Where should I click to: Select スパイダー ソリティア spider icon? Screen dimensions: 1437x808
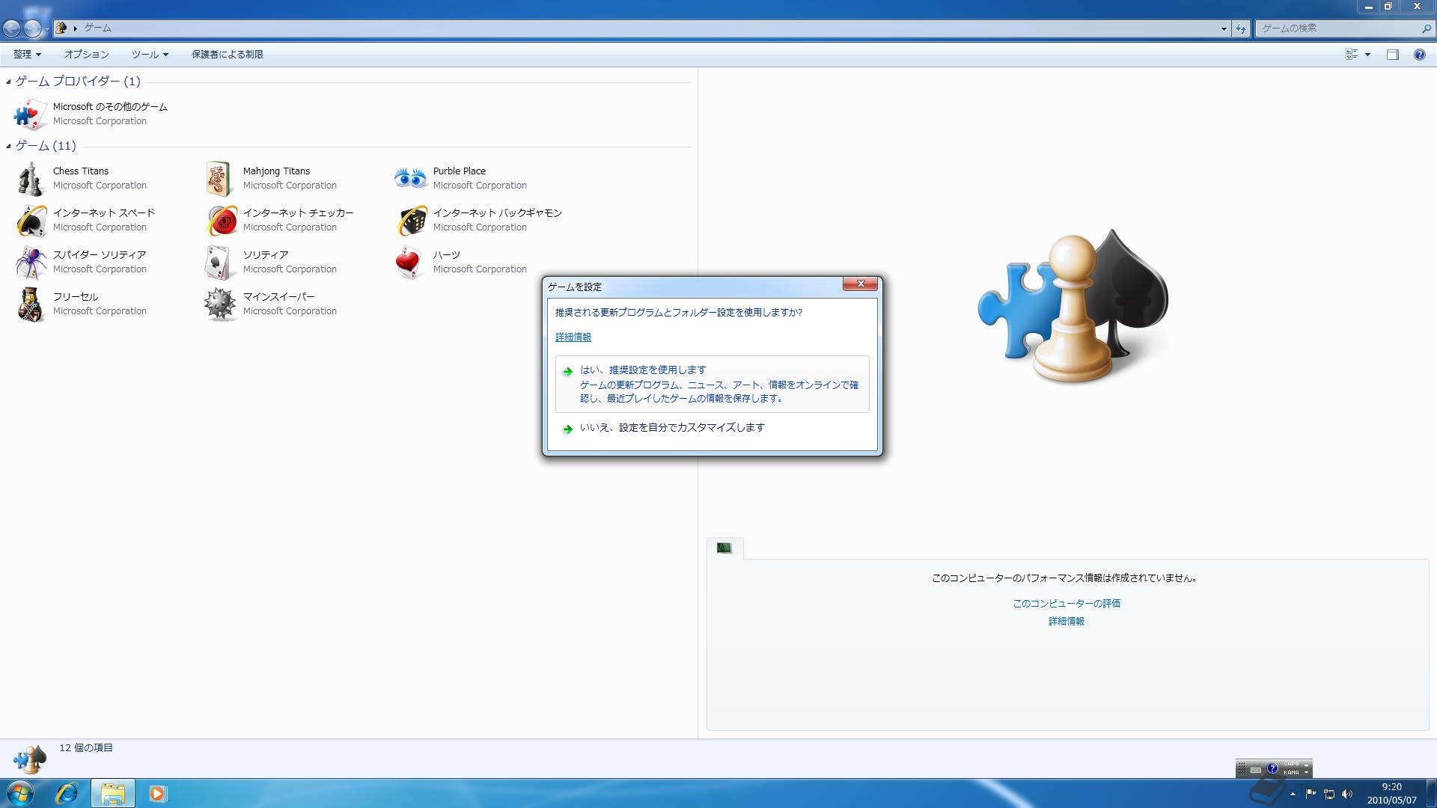pyautogui.click(x=31, y=263)
